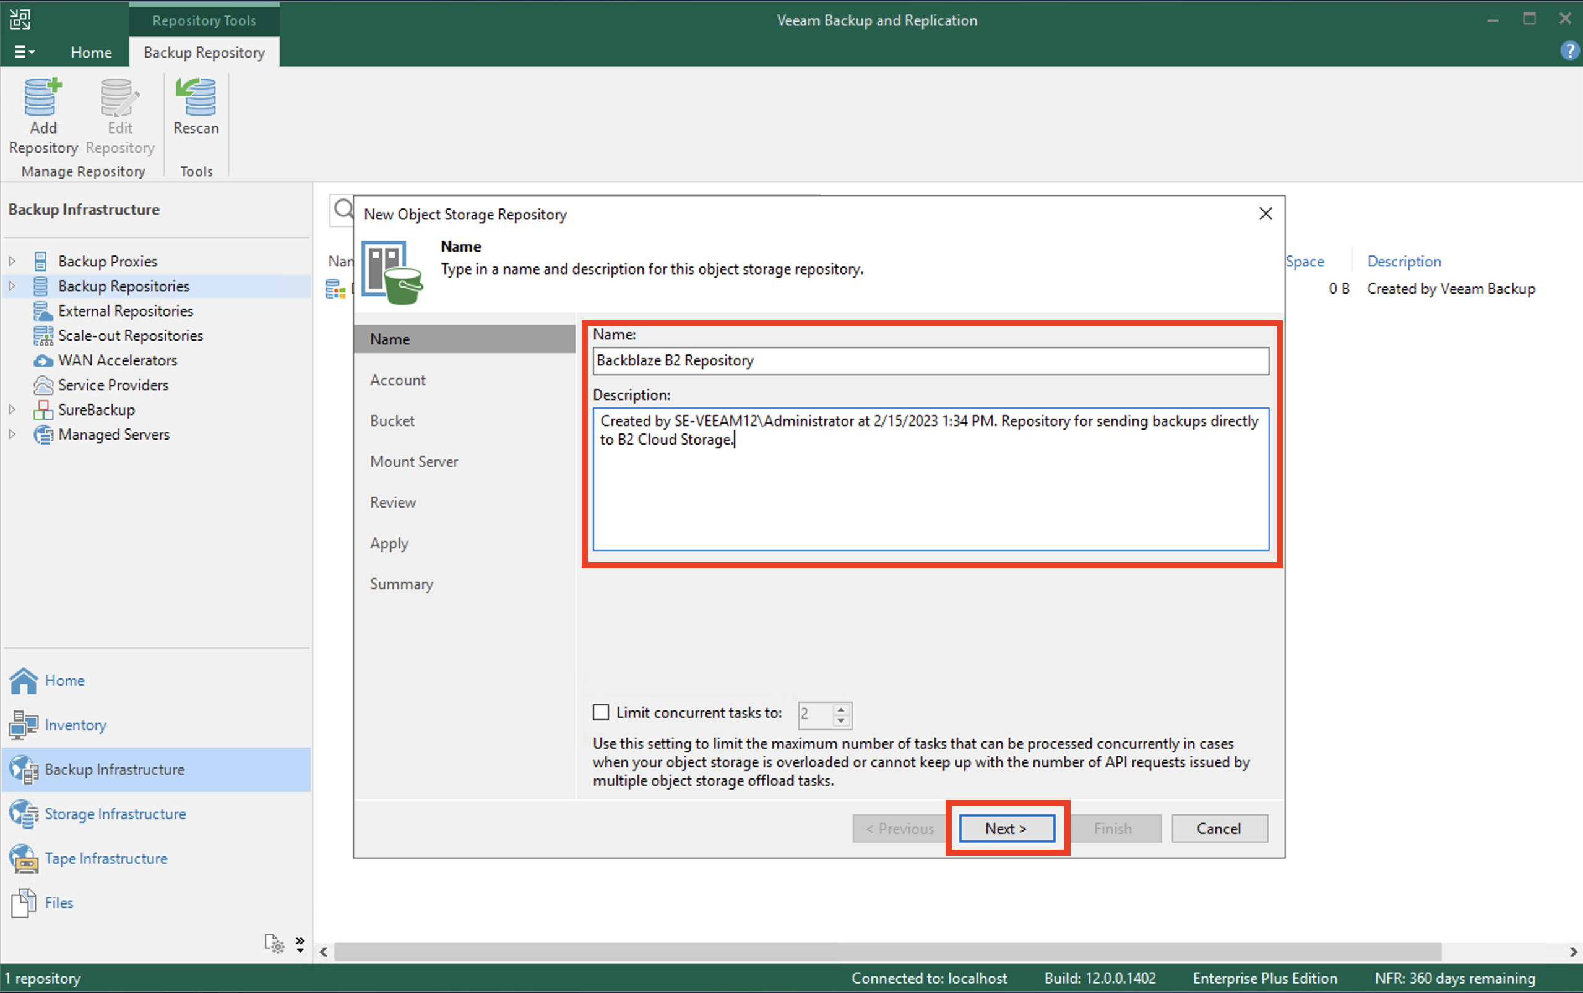Click the concurrent tasks number field
Image resolution: width=1583 pixels, height=993 pixels.
click(x=815, y=715)
